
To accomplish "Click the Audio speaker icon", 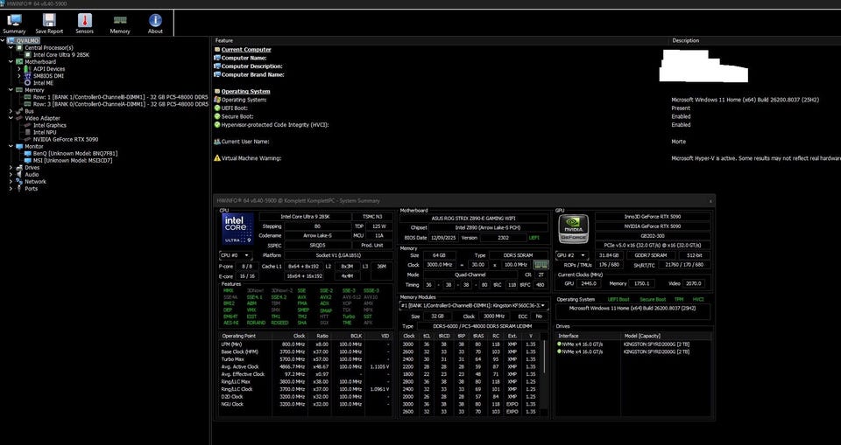I will pyautogui.click(x=20, y=174).
